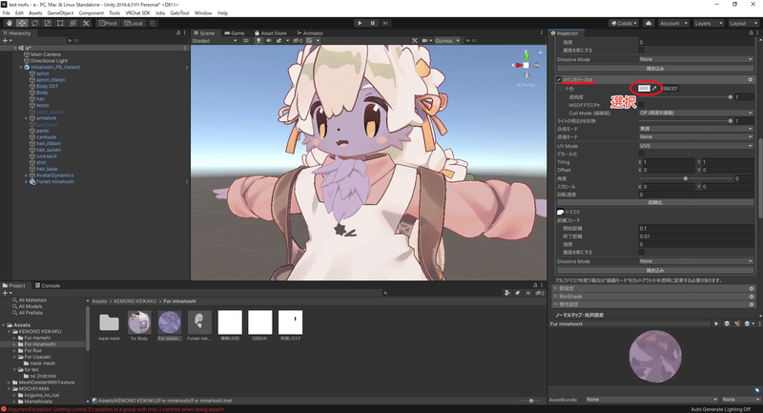Toggle Local/Global handle rotation
The width and height of the screenshot is (763, 413).
click(x=134, y=23)
